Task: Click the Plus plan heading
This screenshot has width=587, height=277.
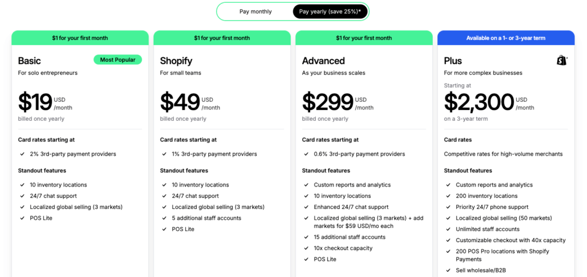Action: (453, 61)
